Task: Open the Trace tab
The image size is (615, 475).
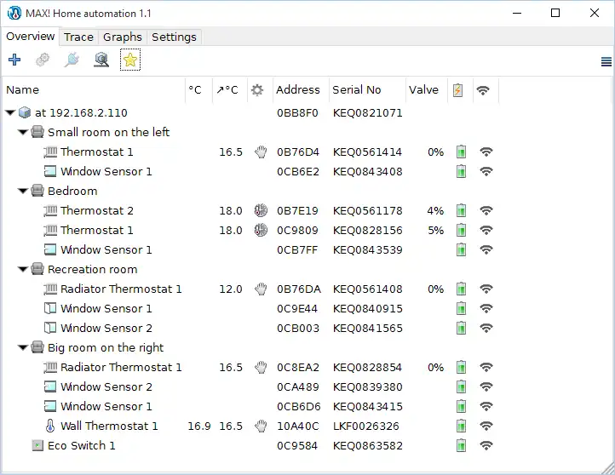Action: pos(79,37)
